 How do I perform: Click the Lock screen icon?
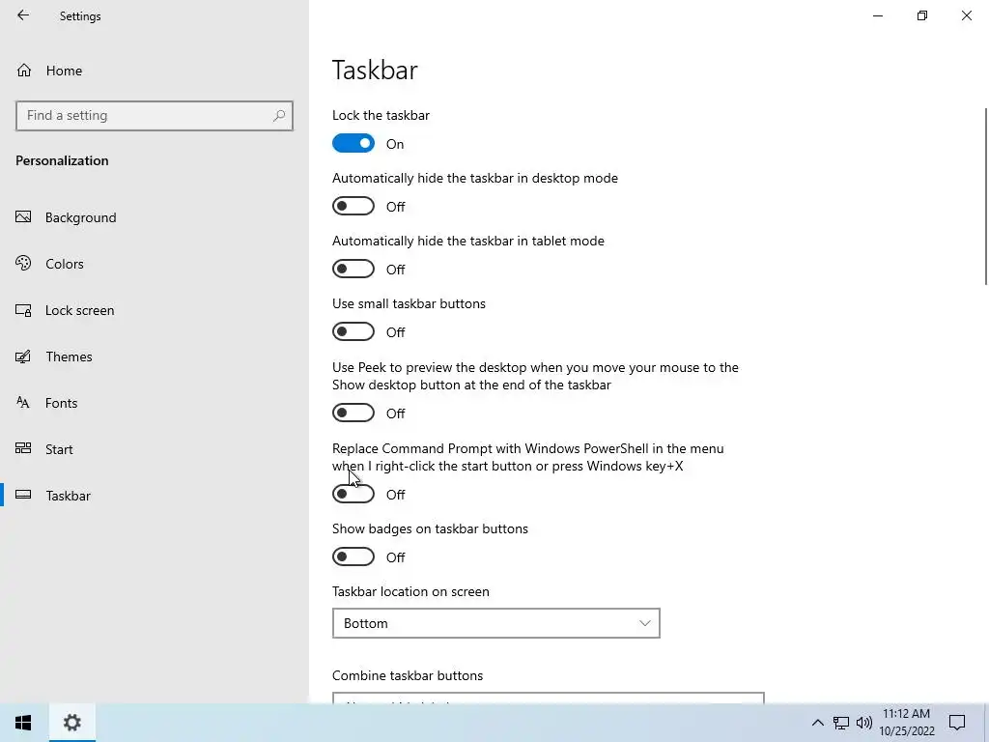point(23,310)
